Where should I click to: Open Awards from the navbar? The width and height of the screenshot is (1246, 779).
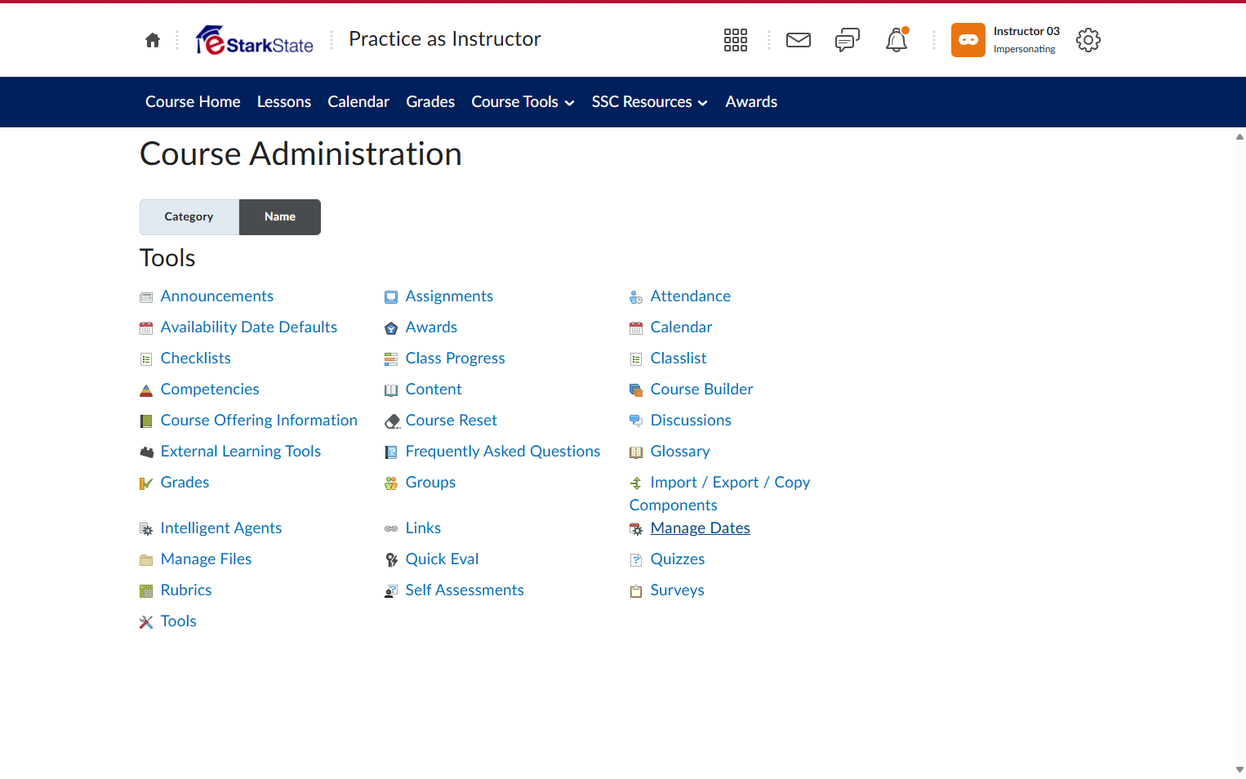751,102
